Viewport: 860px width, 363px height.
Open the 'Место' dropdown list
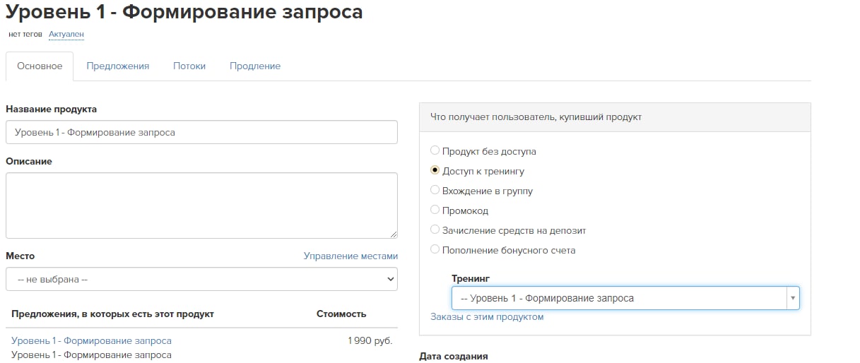coord(201,279)
